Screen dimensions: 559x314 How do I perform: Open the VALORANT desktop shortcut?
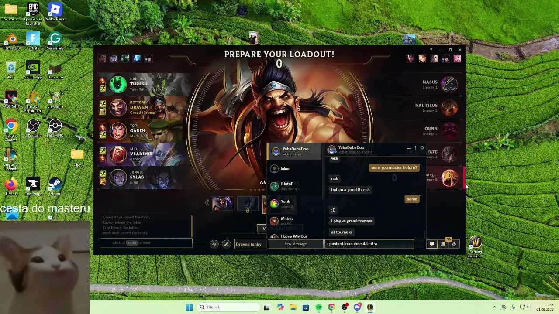click(11, 99)
